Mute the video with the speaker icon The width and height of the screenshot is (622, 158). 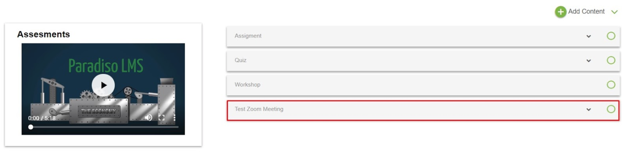(x=148, y=117)
